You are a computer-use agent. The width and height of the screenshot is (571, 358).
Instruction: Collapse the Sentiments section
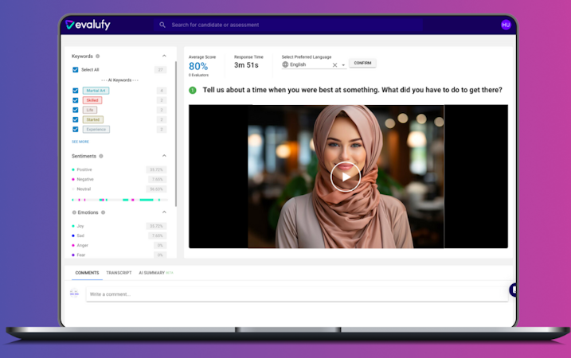click(x=164, y=156)
